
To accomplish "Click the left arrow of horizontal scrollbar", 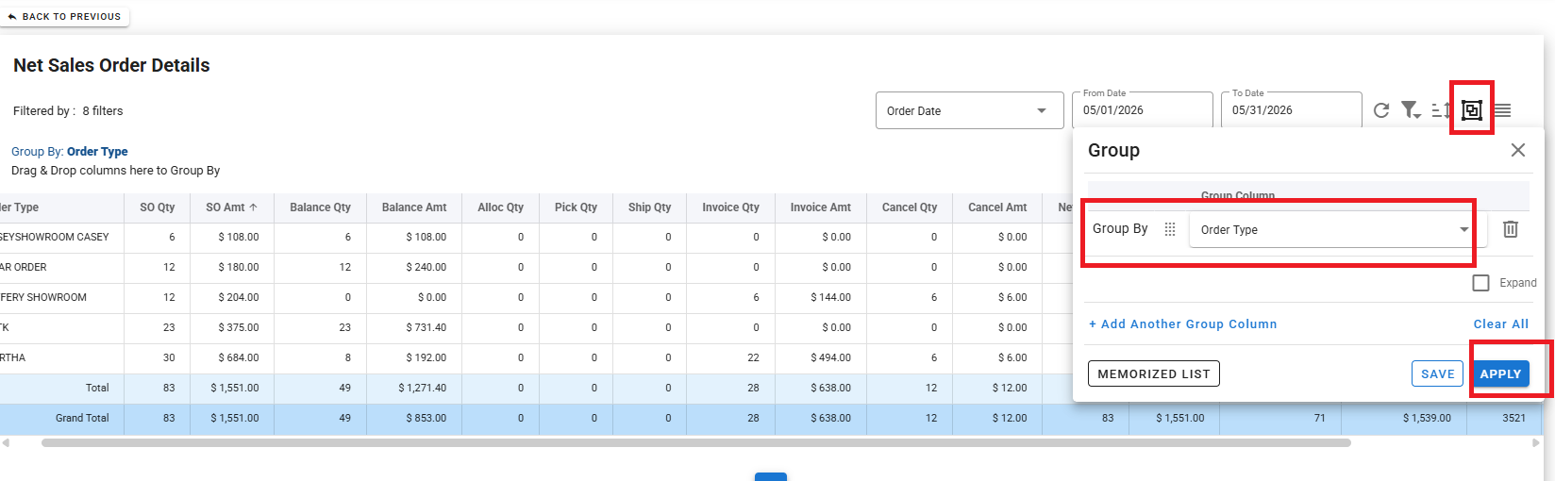I will point(6,442).
